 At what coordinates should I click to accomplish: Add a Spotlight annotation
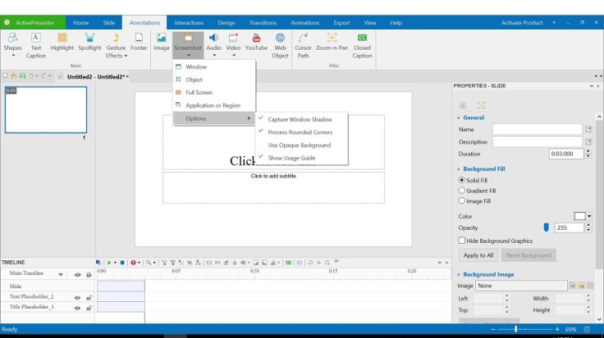[89, 43]
